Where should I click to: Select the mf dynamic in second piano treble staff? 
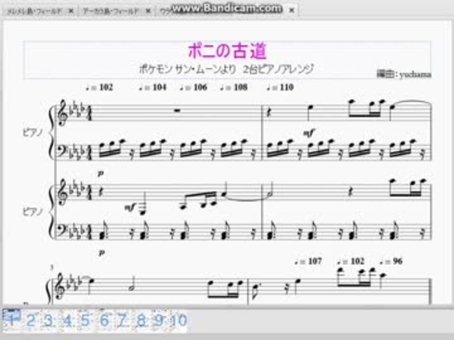(130, 207)
